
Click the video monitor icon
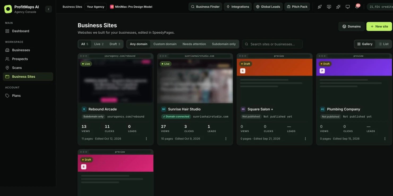point(329,7)
